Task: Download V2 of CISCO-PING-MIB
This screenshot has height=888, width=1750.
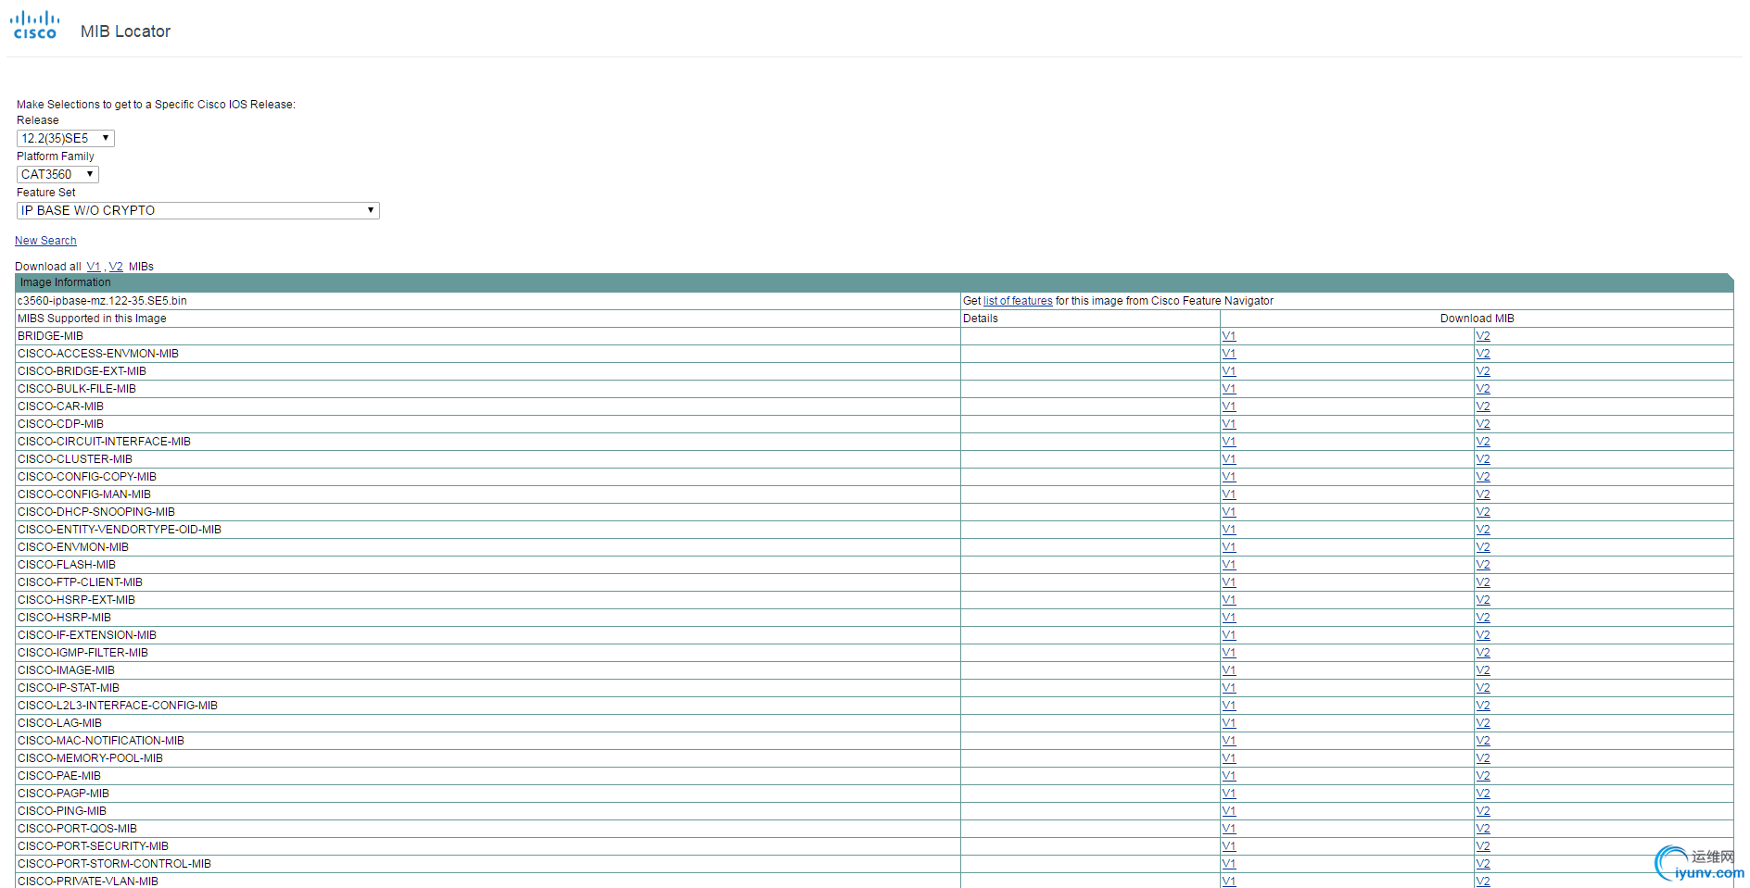Action: (x=1483, y=811)
